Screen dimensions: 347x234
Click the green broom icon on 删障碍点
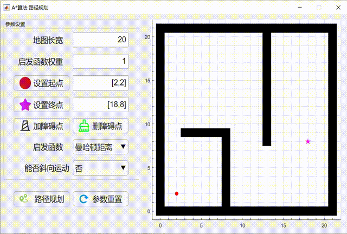(x=84, y=126)
